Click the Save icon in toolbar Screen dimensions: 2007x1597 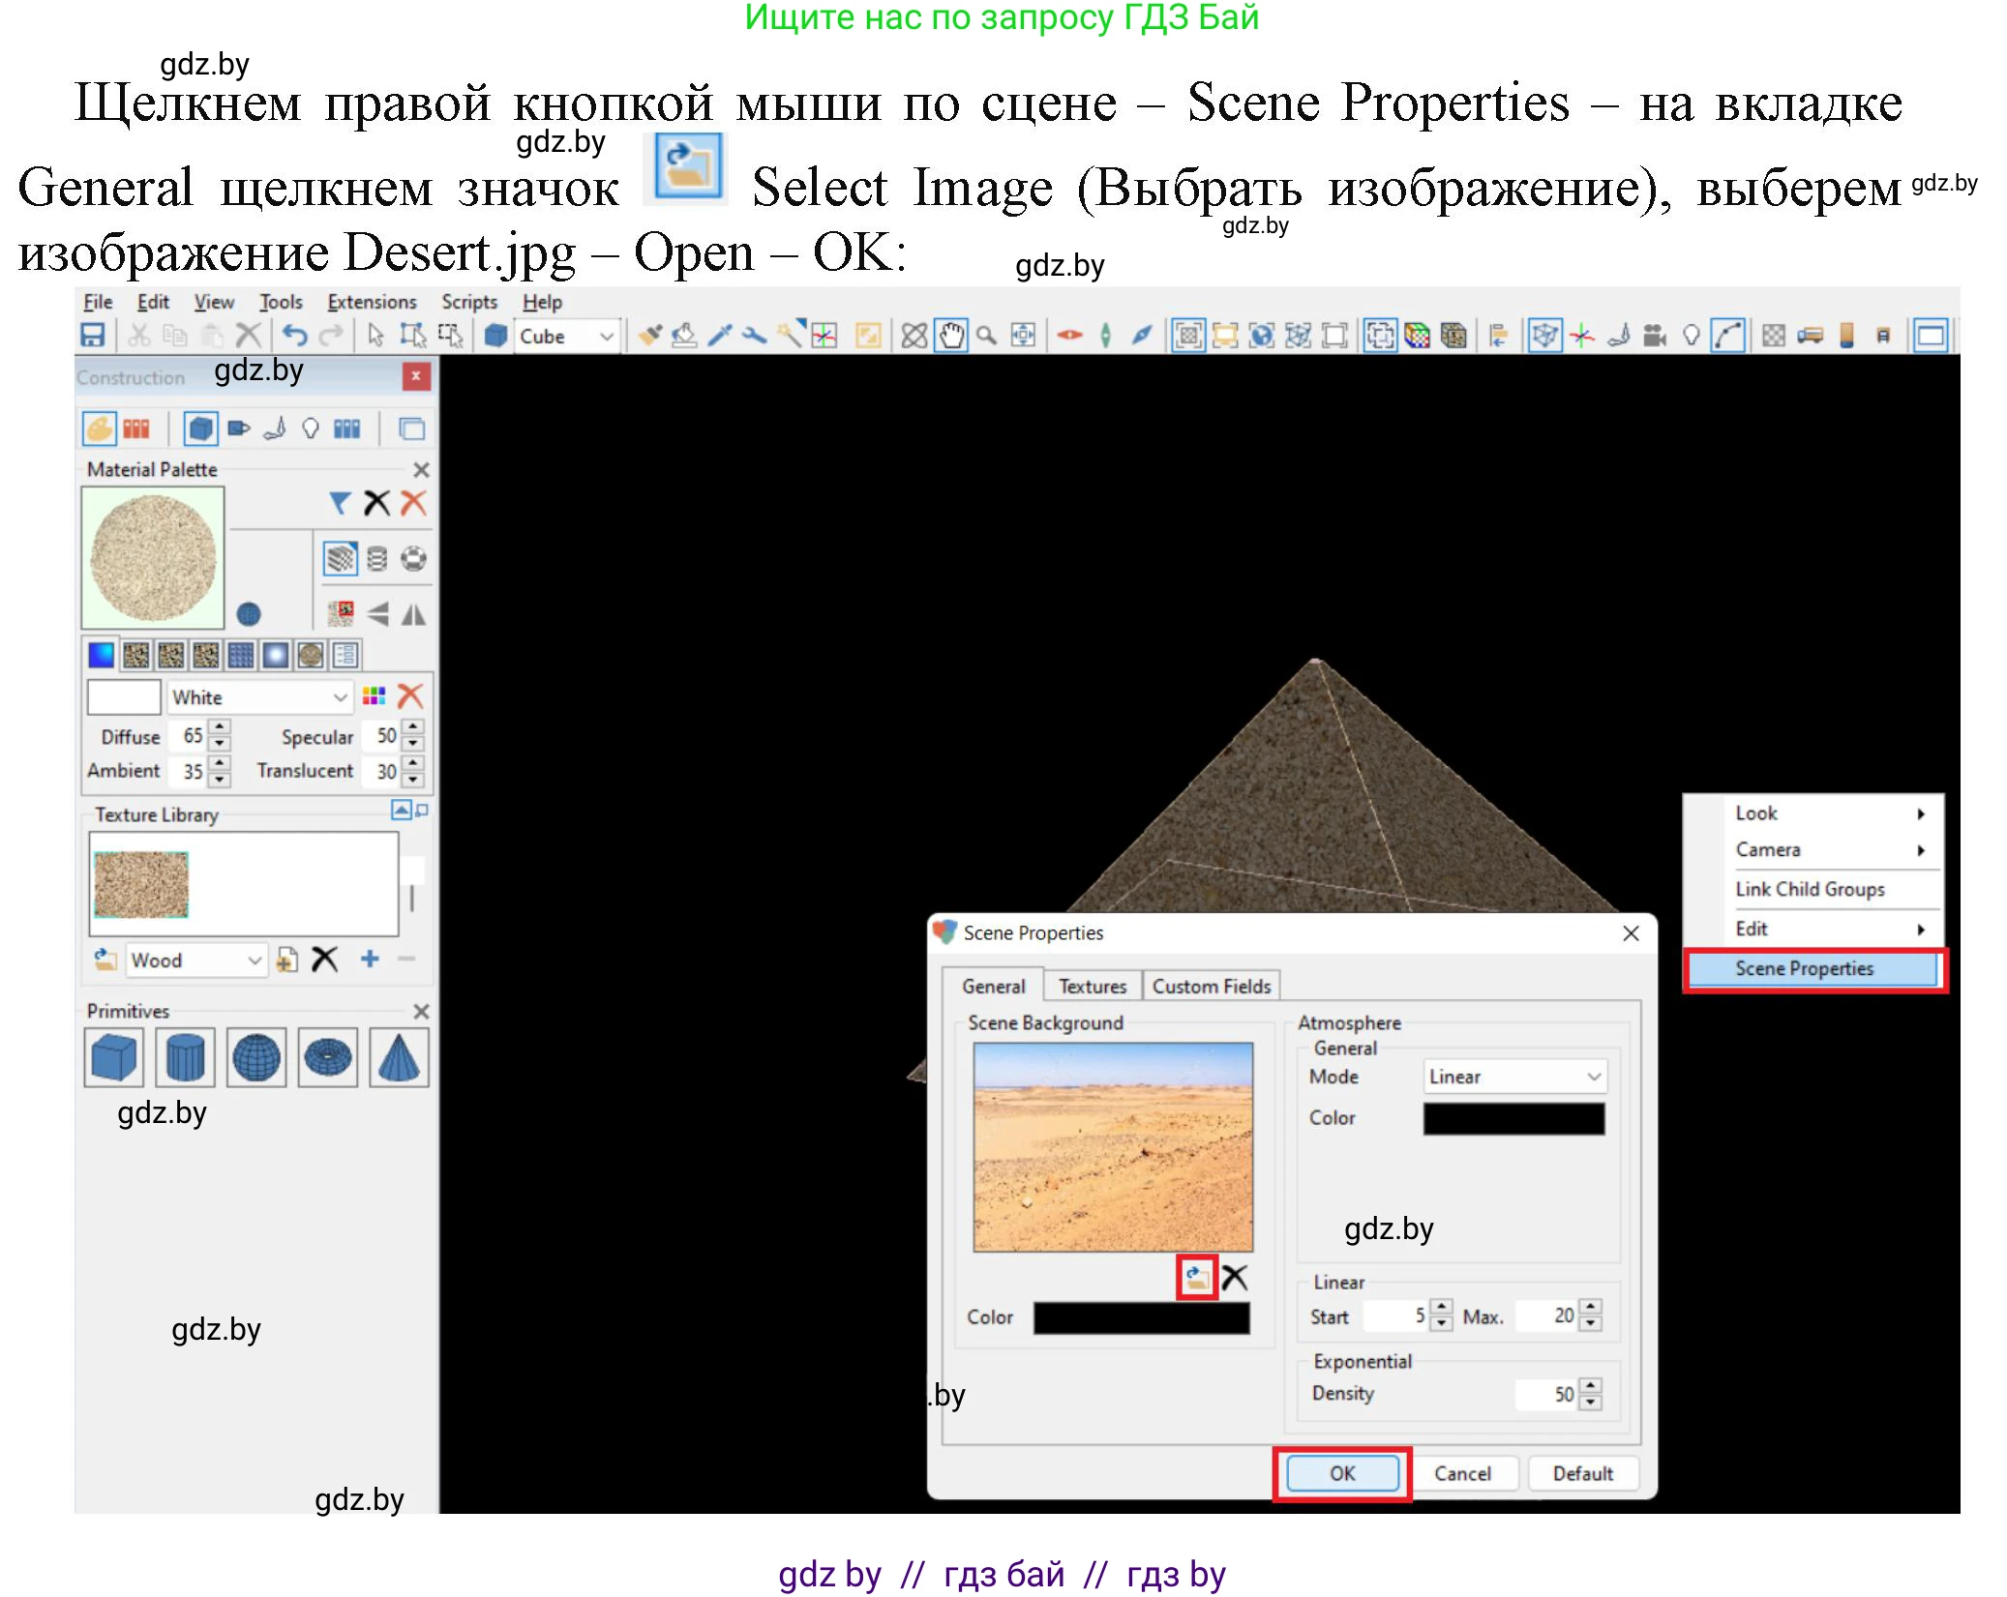coord(92,336)
